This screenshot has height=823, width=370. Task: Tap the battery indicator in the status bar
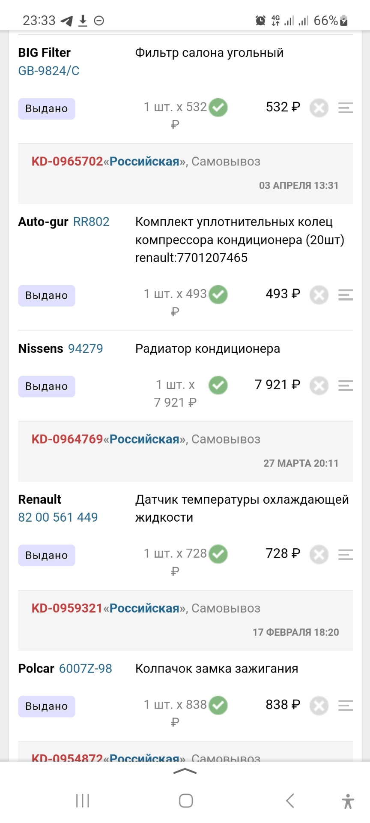point(343,19)
